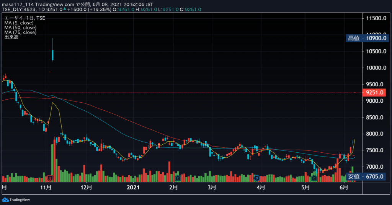Click the tall cyan candle near 10500
The width and height of the screenshot is (392, 205).
point(52,55)
